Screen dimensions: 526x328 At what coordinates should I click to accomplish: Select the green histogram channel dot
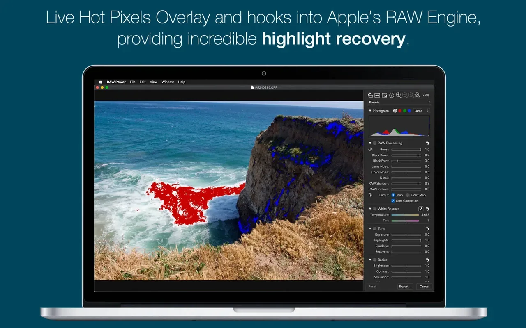coord(405,111)
